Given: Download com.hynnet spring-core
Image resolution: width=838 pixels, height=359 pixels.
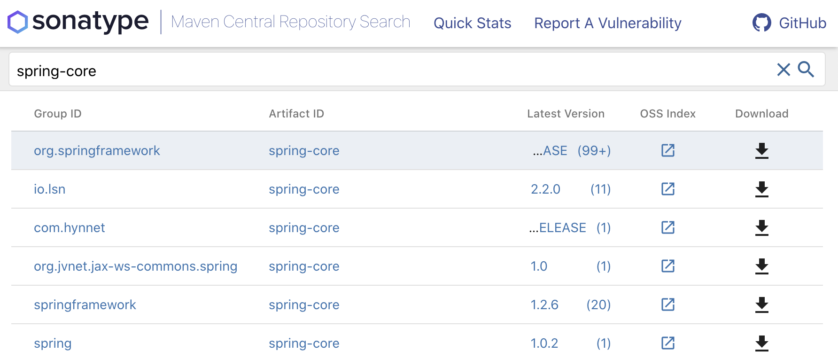Looking at the screenshot, I should pyautogui.click(x=762, y=228).
